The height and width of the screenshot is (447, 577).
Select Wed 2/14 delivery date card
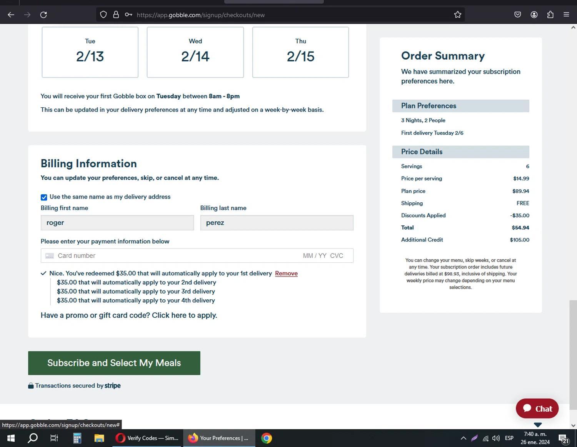[195, 52]
